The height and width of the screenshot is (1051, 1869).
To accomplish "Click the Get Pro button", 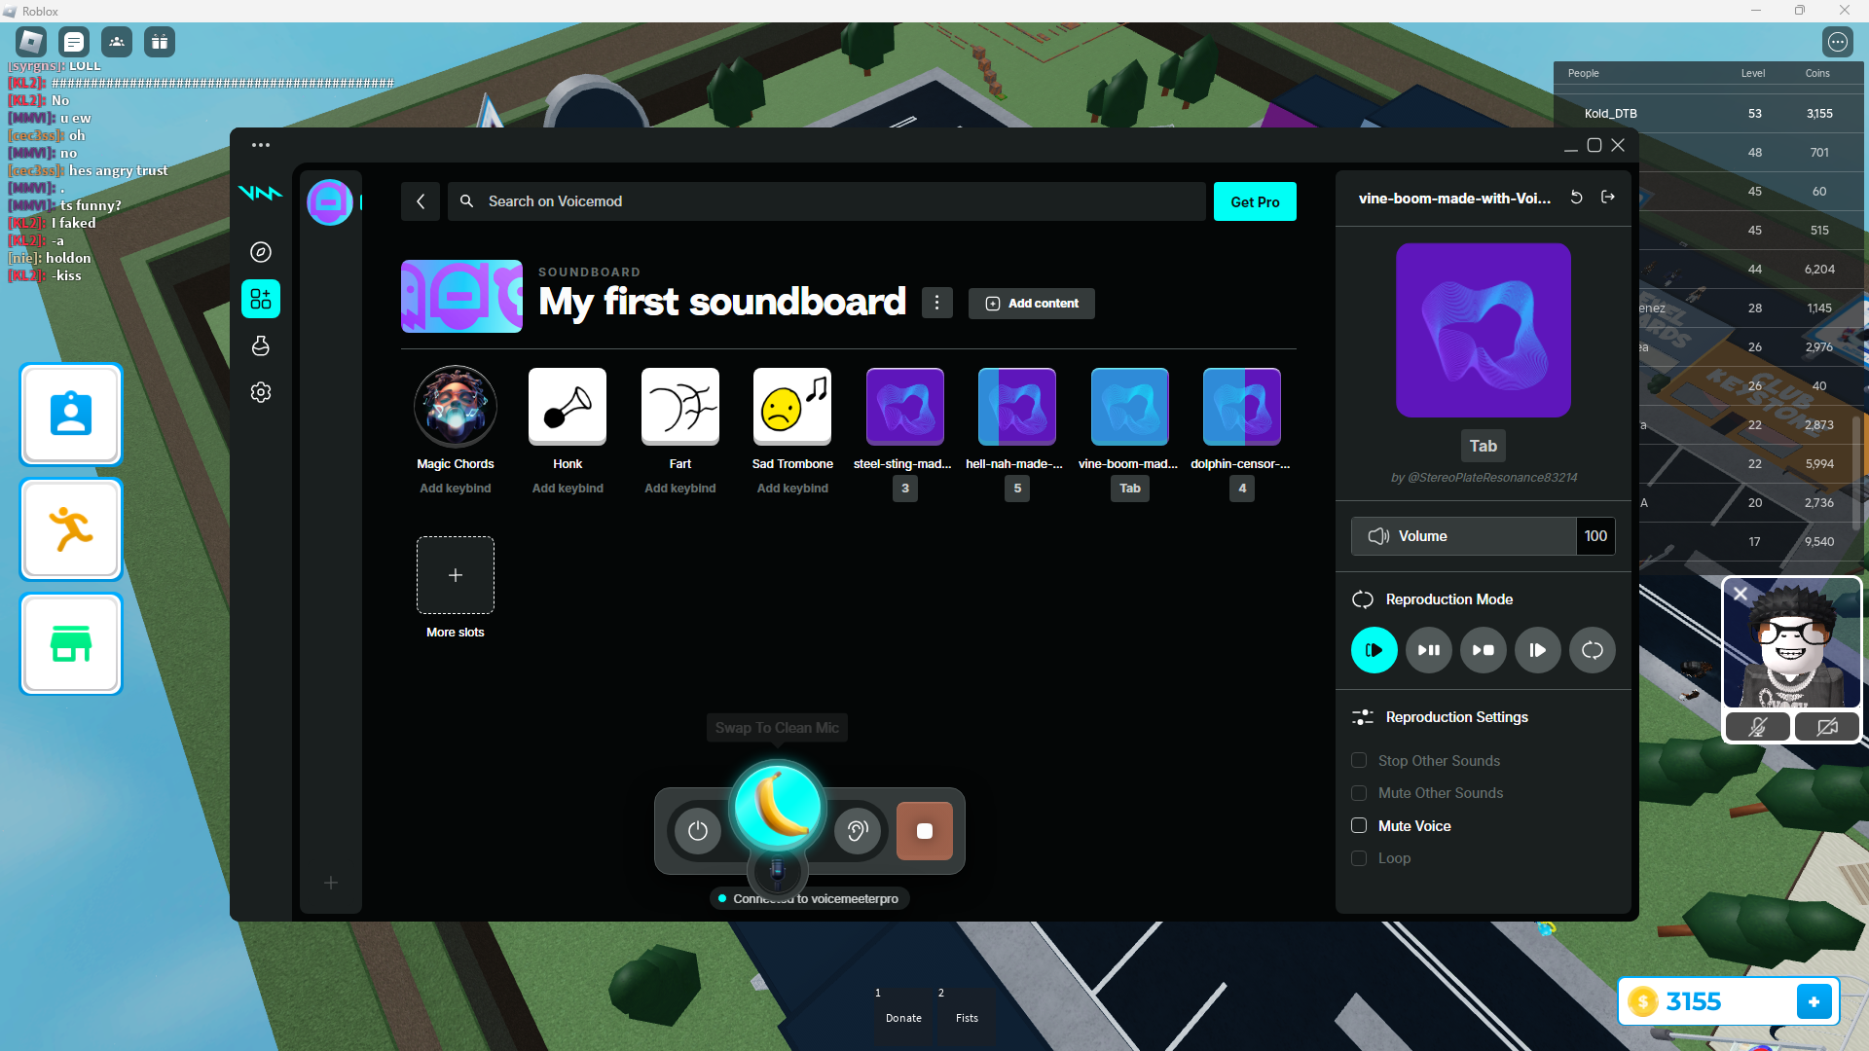I will pyautogui.click(x=1255, y=201).
